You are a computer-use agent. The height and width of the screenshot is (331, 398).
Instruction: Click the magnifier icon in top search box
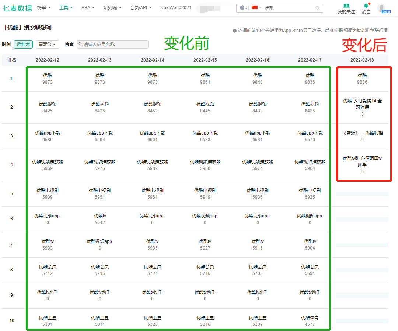(317, 8)
